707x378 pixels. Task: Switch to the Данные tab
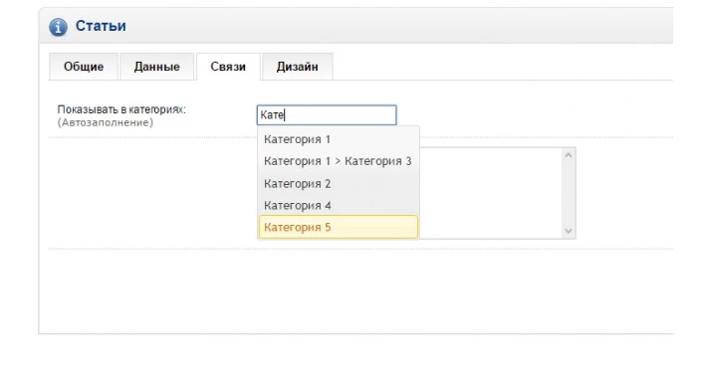tap(157, 67)
